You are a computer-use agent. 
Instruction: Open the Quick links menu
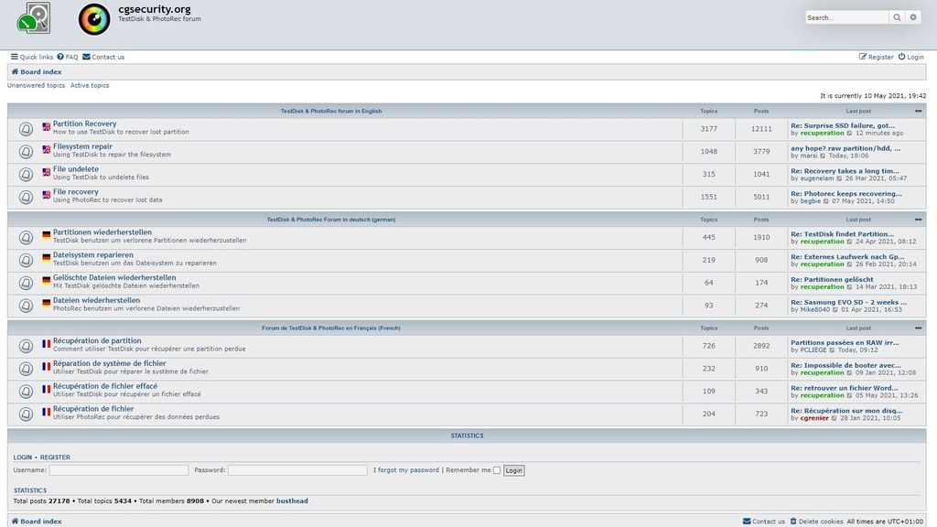click(x=29, y=57)
